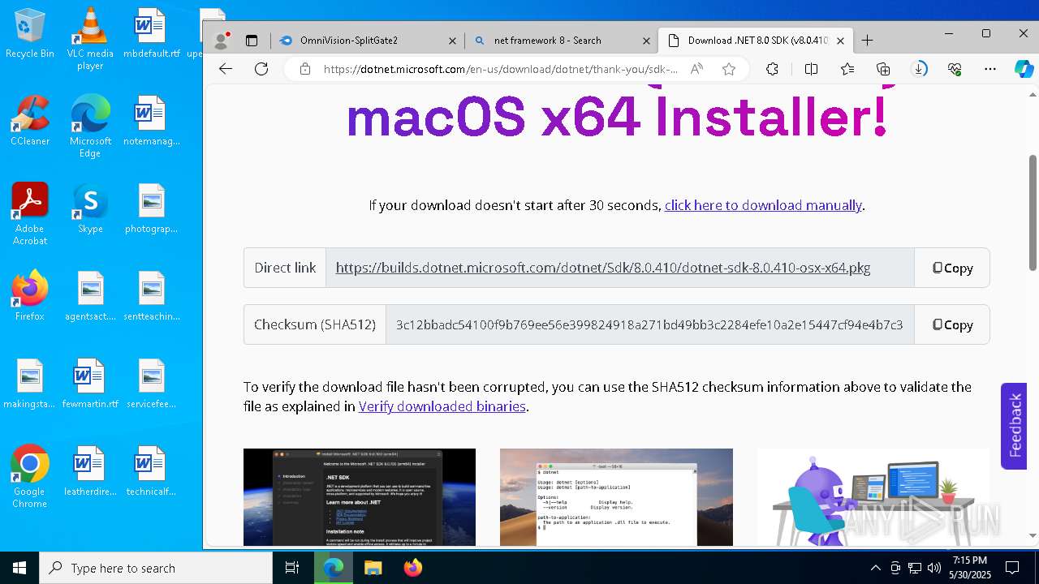Select technicalf... Word desktop file
The image size is (1039, 584).
151,472
